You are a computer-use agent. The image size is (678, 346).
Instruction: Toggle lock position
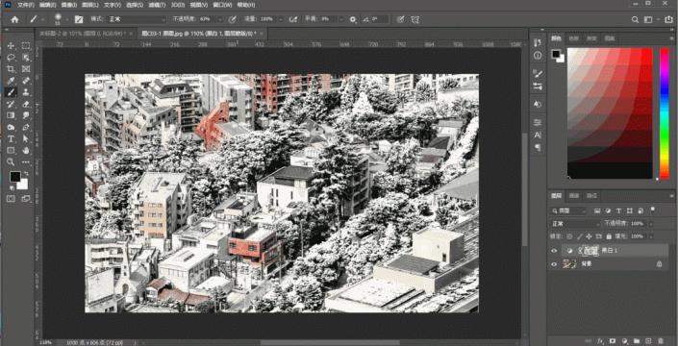pyautogui.click(x=589, y=236)
